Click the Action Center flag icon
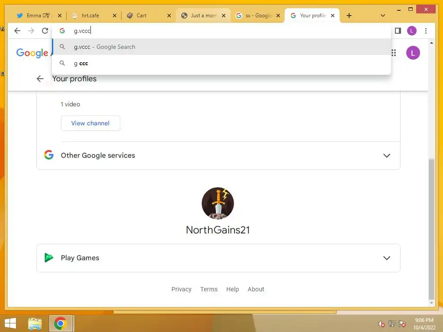443x332 pixels. [x=402, y=324]
